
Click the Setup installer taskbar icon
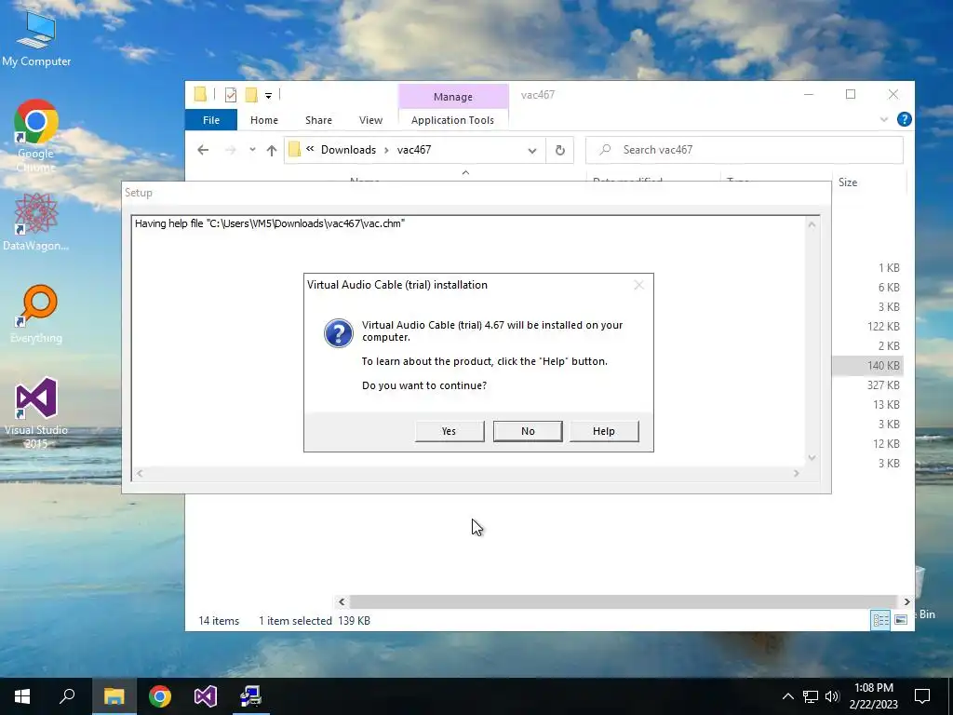[250, 696]
